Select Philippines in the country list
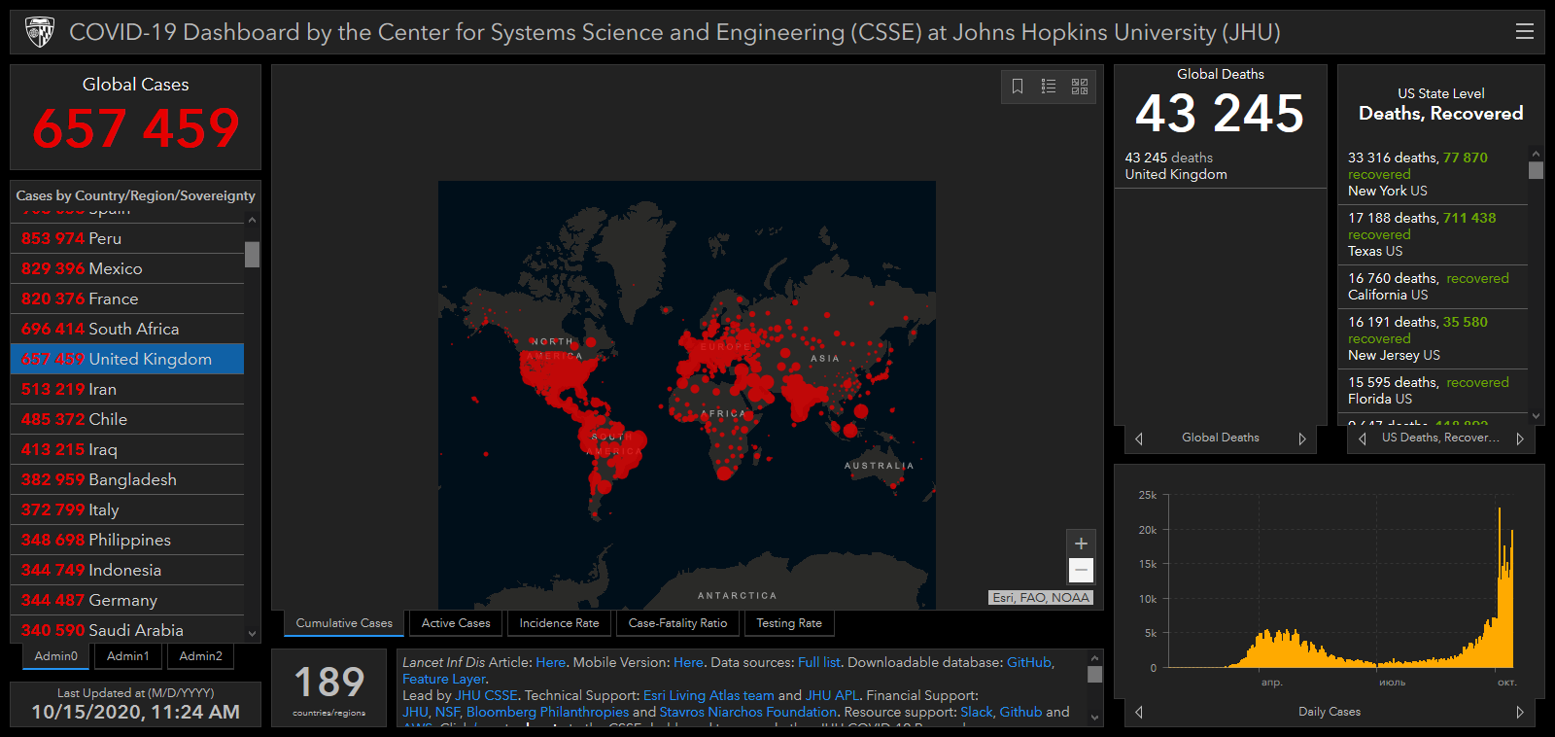Screen dimensions: 1555x737 [127, 540]
